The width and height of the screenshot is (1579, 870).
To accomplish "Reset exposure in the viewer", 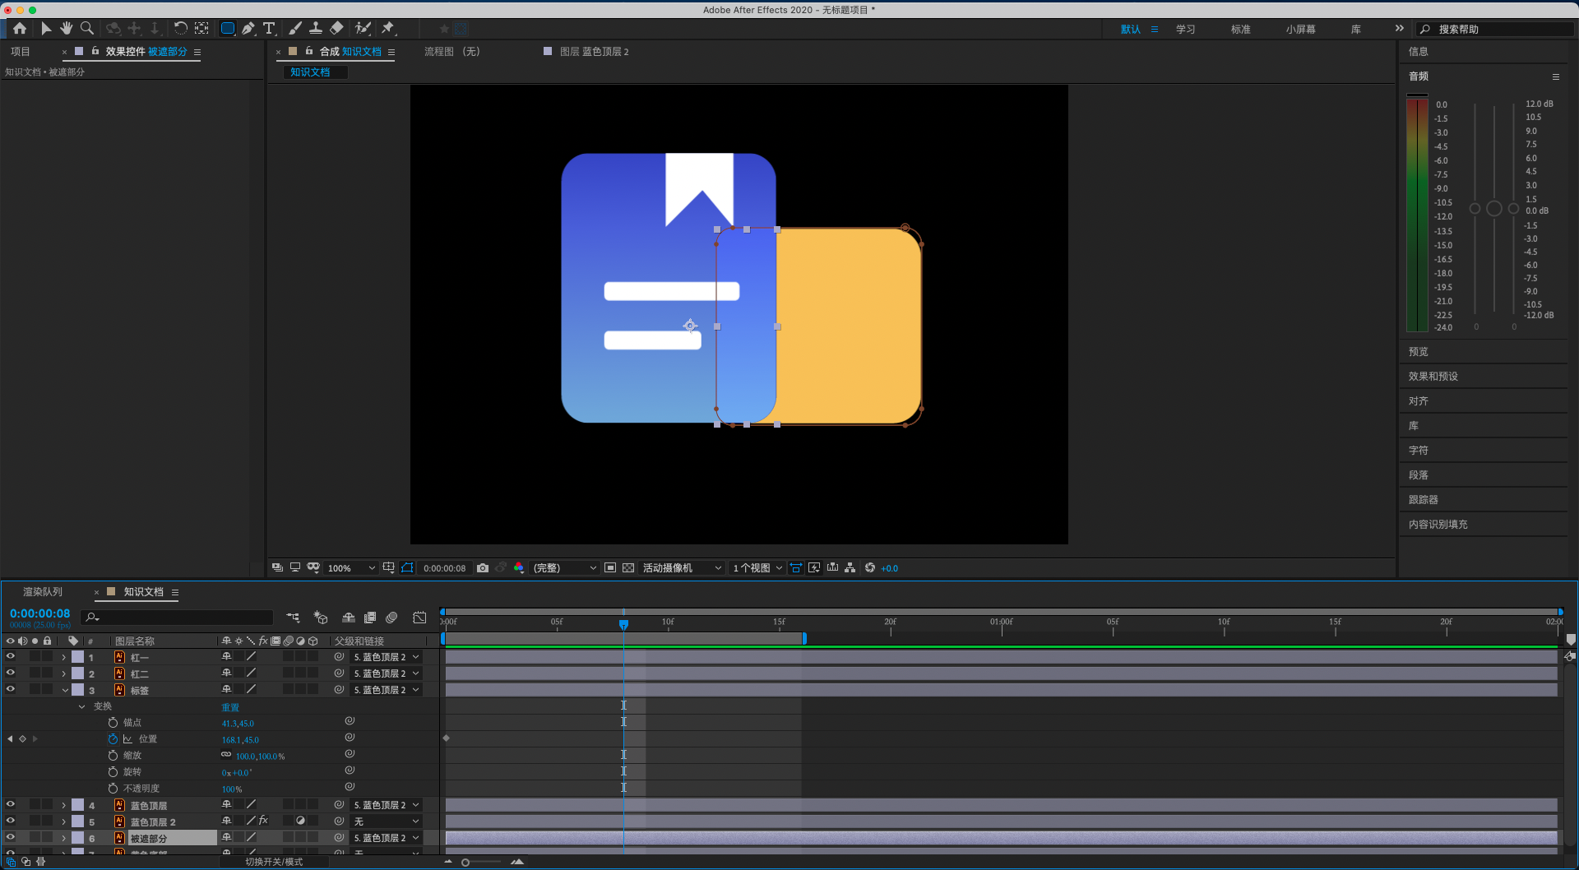I will 870,568.
